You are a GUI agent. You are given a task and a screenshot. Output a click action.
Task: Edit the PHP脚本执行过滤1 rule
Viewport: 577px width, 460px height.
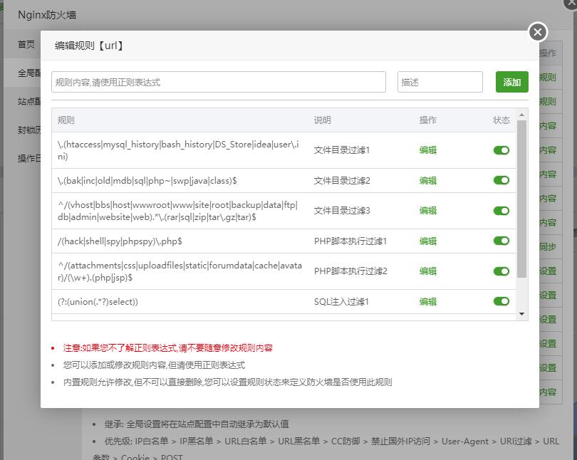pyautogui.click(x=428, y=241)
